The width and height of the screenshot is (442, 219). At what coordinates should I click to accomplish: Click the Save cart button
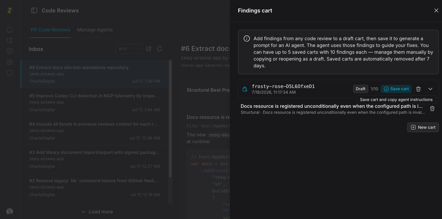396,89
